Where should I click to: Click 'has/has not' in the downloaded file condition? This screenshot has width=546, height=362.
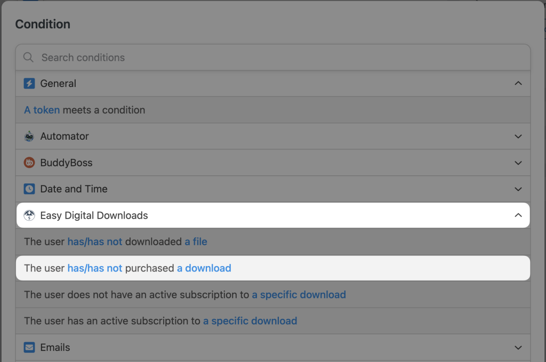click(95, 242)
